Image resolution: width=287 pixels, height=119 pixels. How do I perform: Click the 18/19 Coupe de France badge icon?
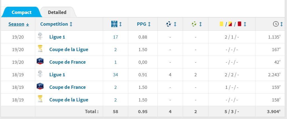point(40,87)
